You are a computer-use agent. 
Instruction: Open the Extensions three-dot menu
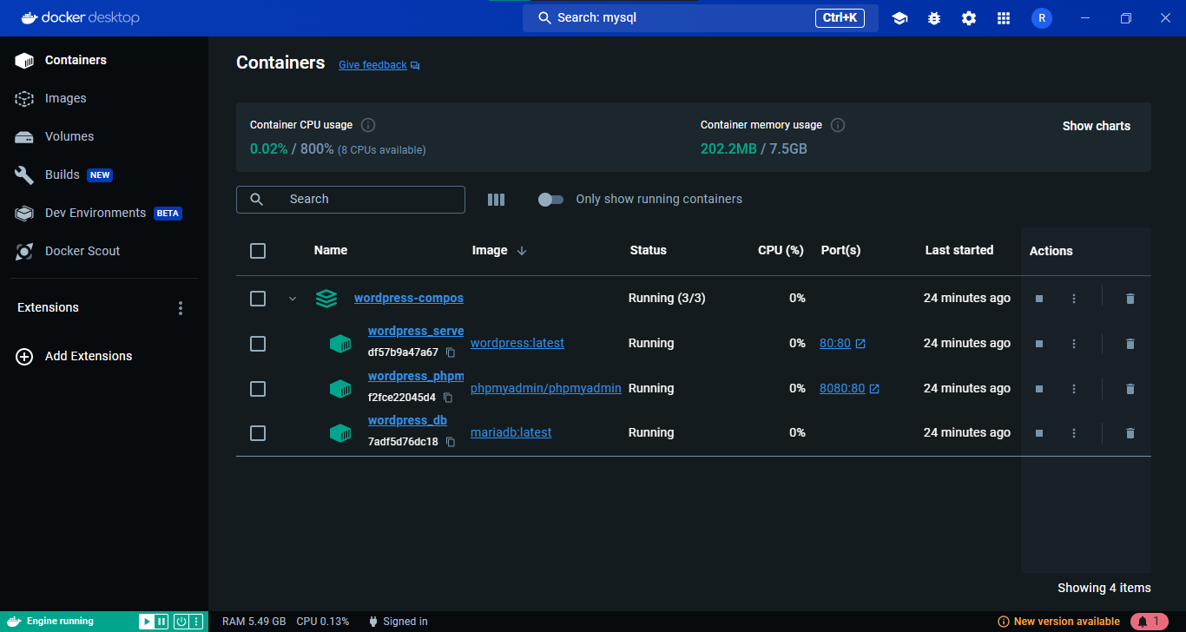tap(181, 308)
